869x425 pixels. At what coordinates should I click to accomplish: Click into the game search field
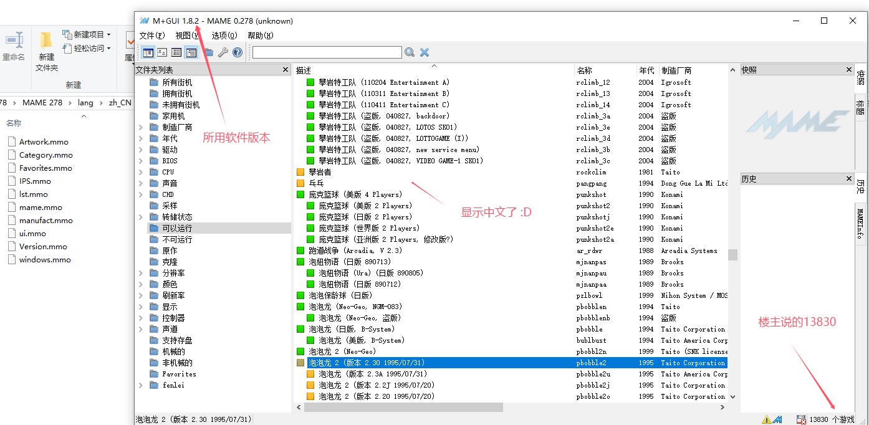click(x=327, y=52)
